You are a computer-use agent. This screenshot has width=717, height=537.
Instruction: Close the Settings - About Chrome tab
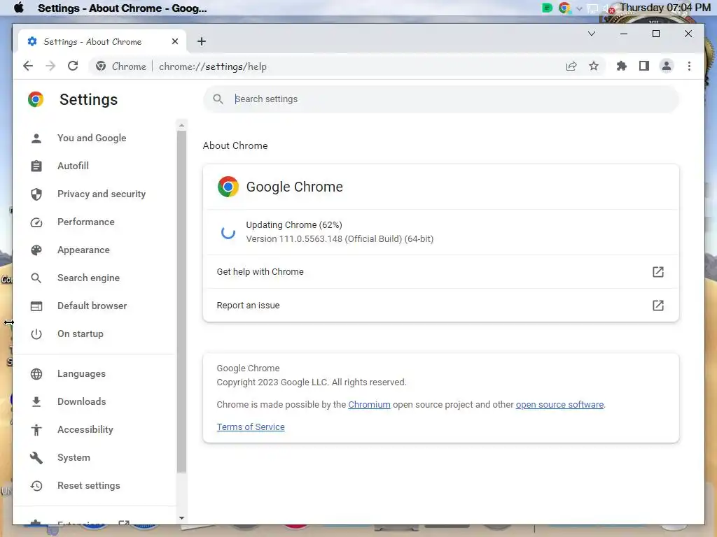[174, 41]
